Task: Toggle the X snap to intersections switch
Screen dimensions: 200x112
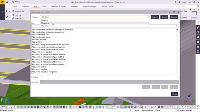Action: [x=138, y=107]
